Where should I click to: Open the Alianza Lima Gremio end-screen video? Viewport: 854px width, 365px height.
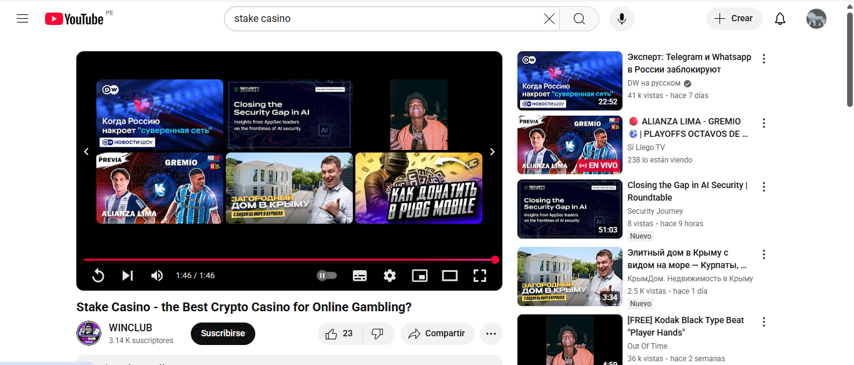160,188
